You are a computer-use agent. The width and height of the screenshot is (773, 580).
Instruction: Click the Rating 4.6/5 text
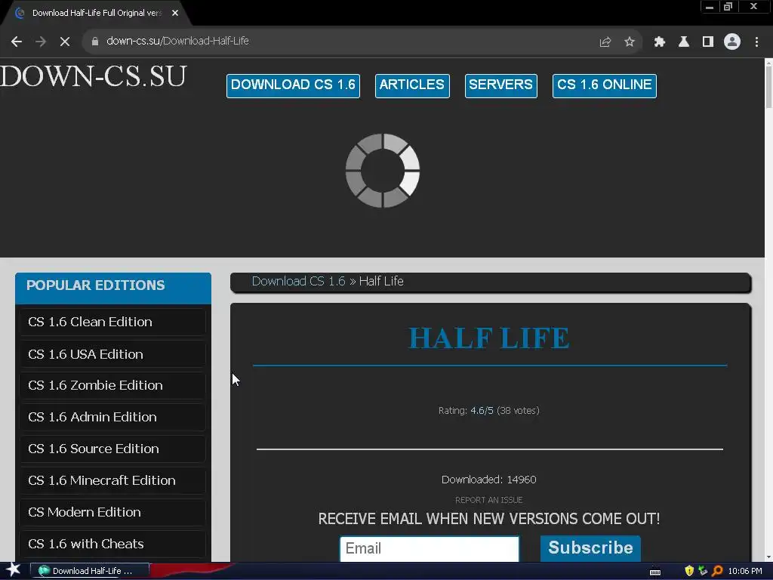(x=489, y=410)
